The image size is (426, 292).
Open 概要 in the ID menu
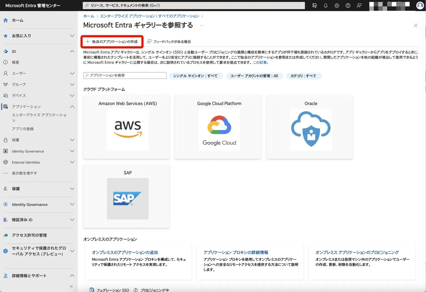16,62
